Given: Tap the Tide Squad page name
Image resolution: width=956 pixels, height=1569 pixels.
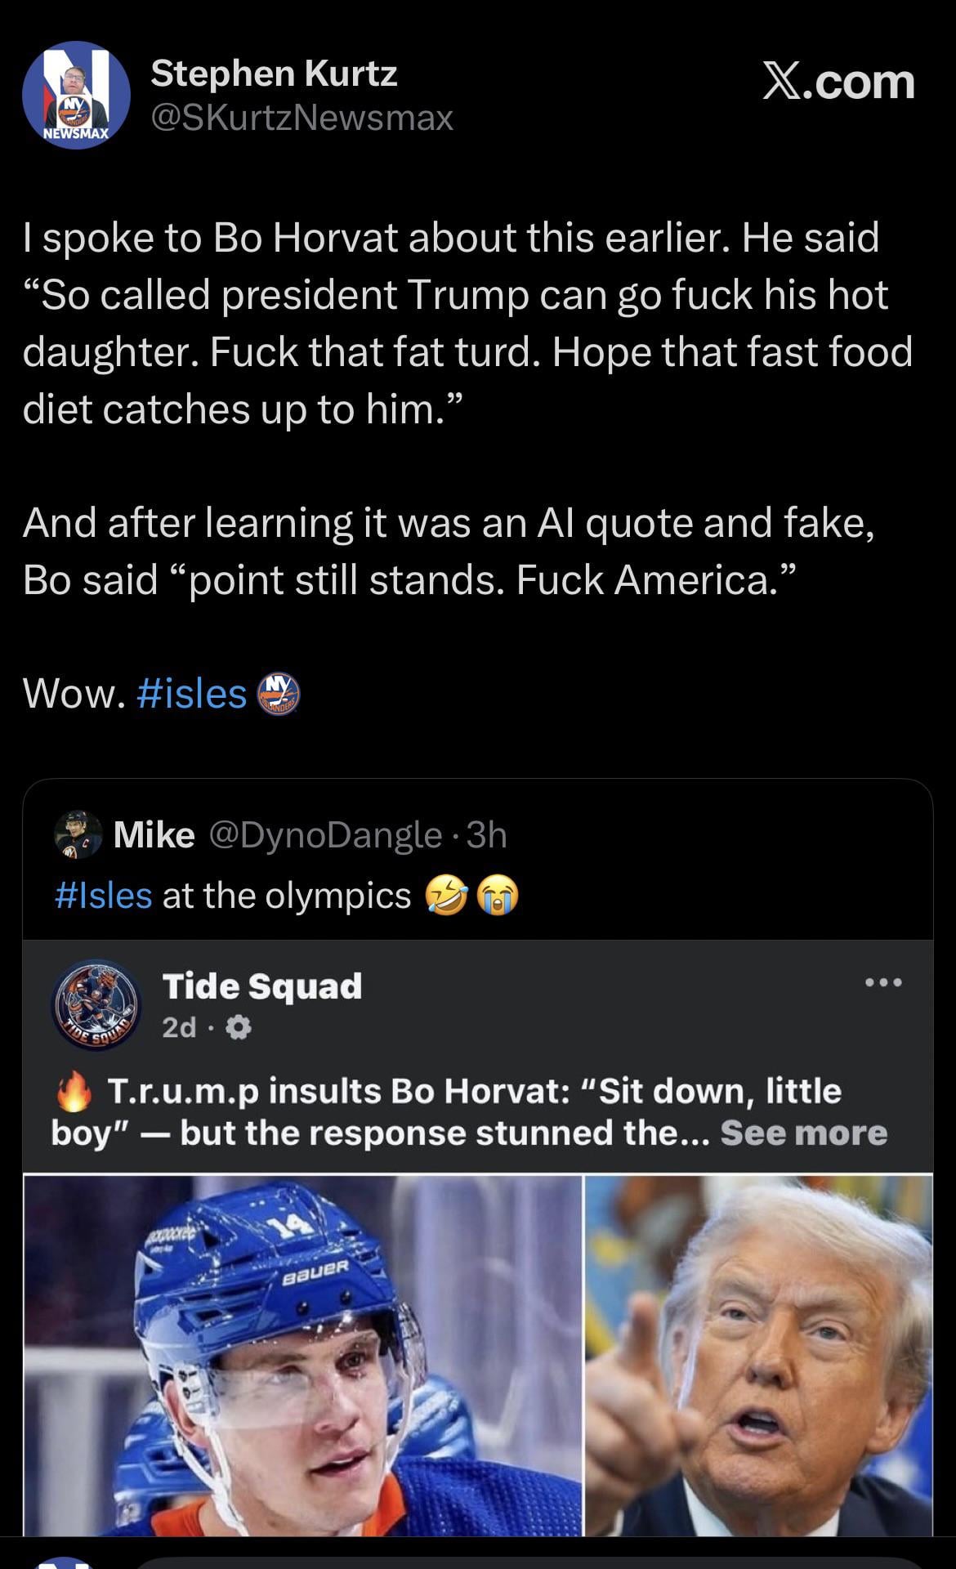Looking at the screenshot, I should (x=261, y=986).
